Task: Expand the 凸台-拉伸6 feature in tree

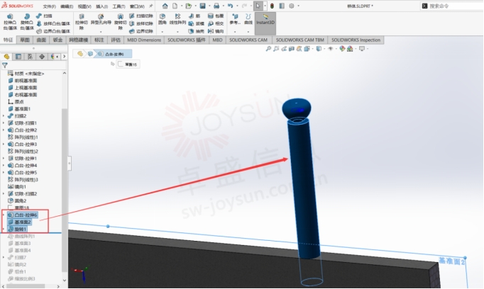Action: 4,215
